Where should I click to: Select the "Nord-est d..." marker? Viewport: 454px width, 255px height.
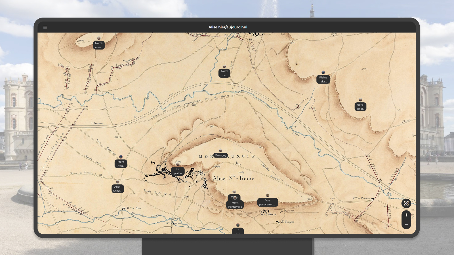click(360, 107)
